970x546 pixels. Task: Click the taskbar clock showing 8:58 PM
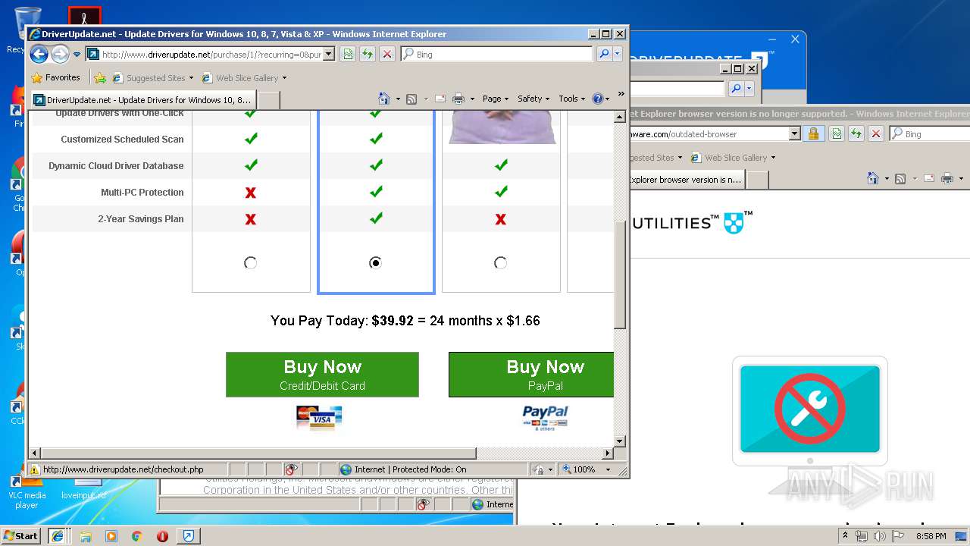click(931, 536)
